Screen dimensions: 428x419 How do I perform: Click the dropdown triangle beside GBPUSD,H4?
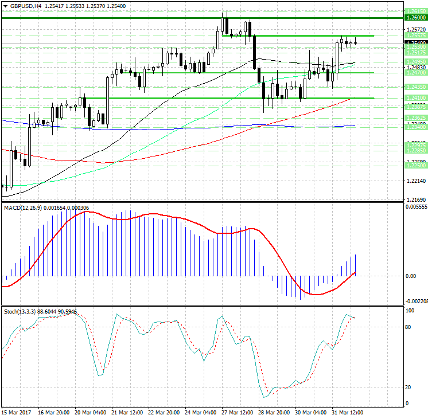5,6
